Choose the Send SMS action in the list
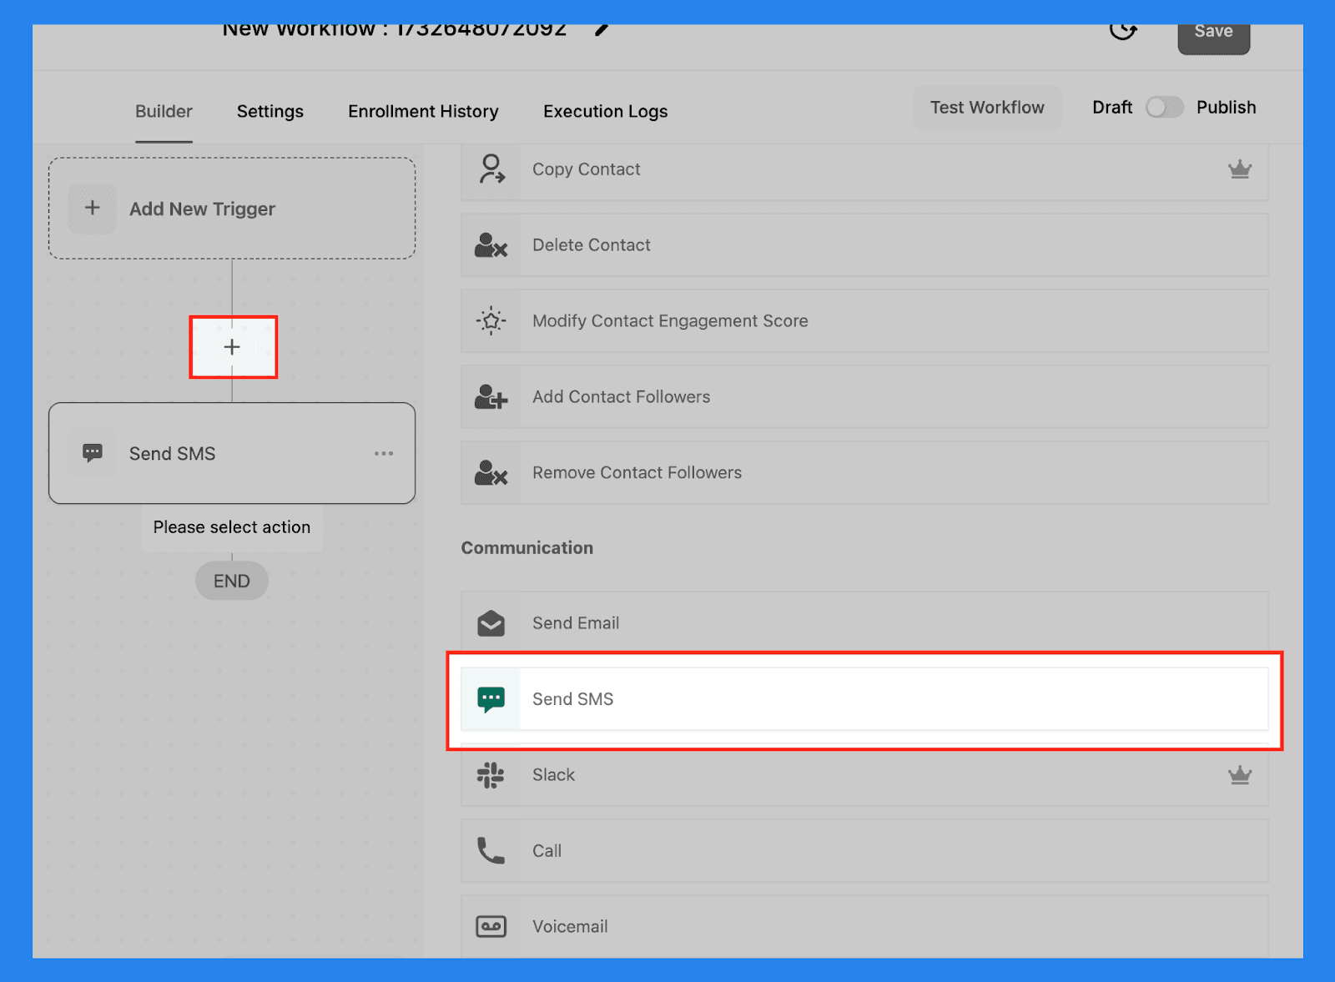 pyautogui.click(x=864, y=699)
